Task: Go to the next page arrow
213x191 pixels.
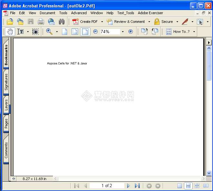Action: coord(128,186)
